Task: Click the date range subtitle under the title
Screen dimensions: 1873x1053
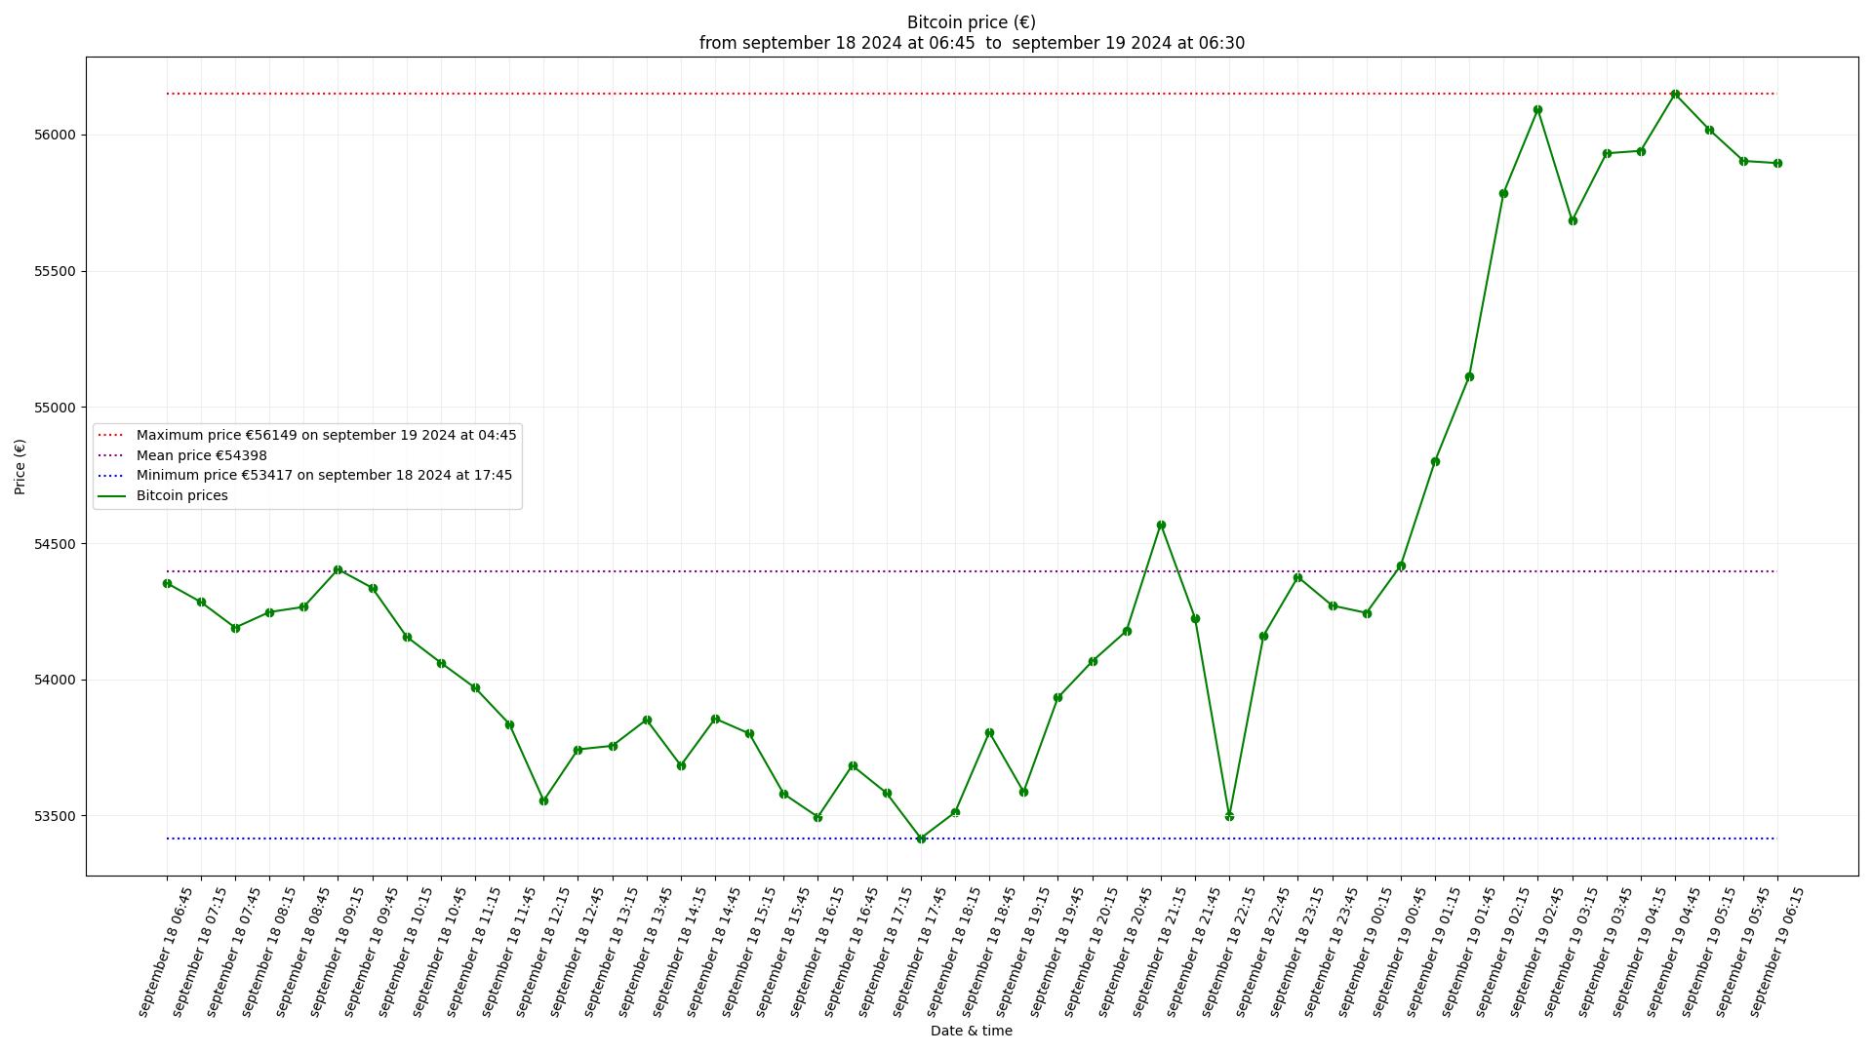Action: [x=972, y=43]
